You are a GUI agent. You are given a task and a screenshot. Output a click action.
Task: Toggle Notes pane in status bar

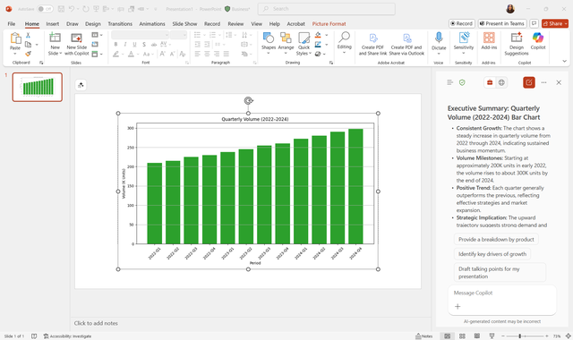click(x=423, y=336)
